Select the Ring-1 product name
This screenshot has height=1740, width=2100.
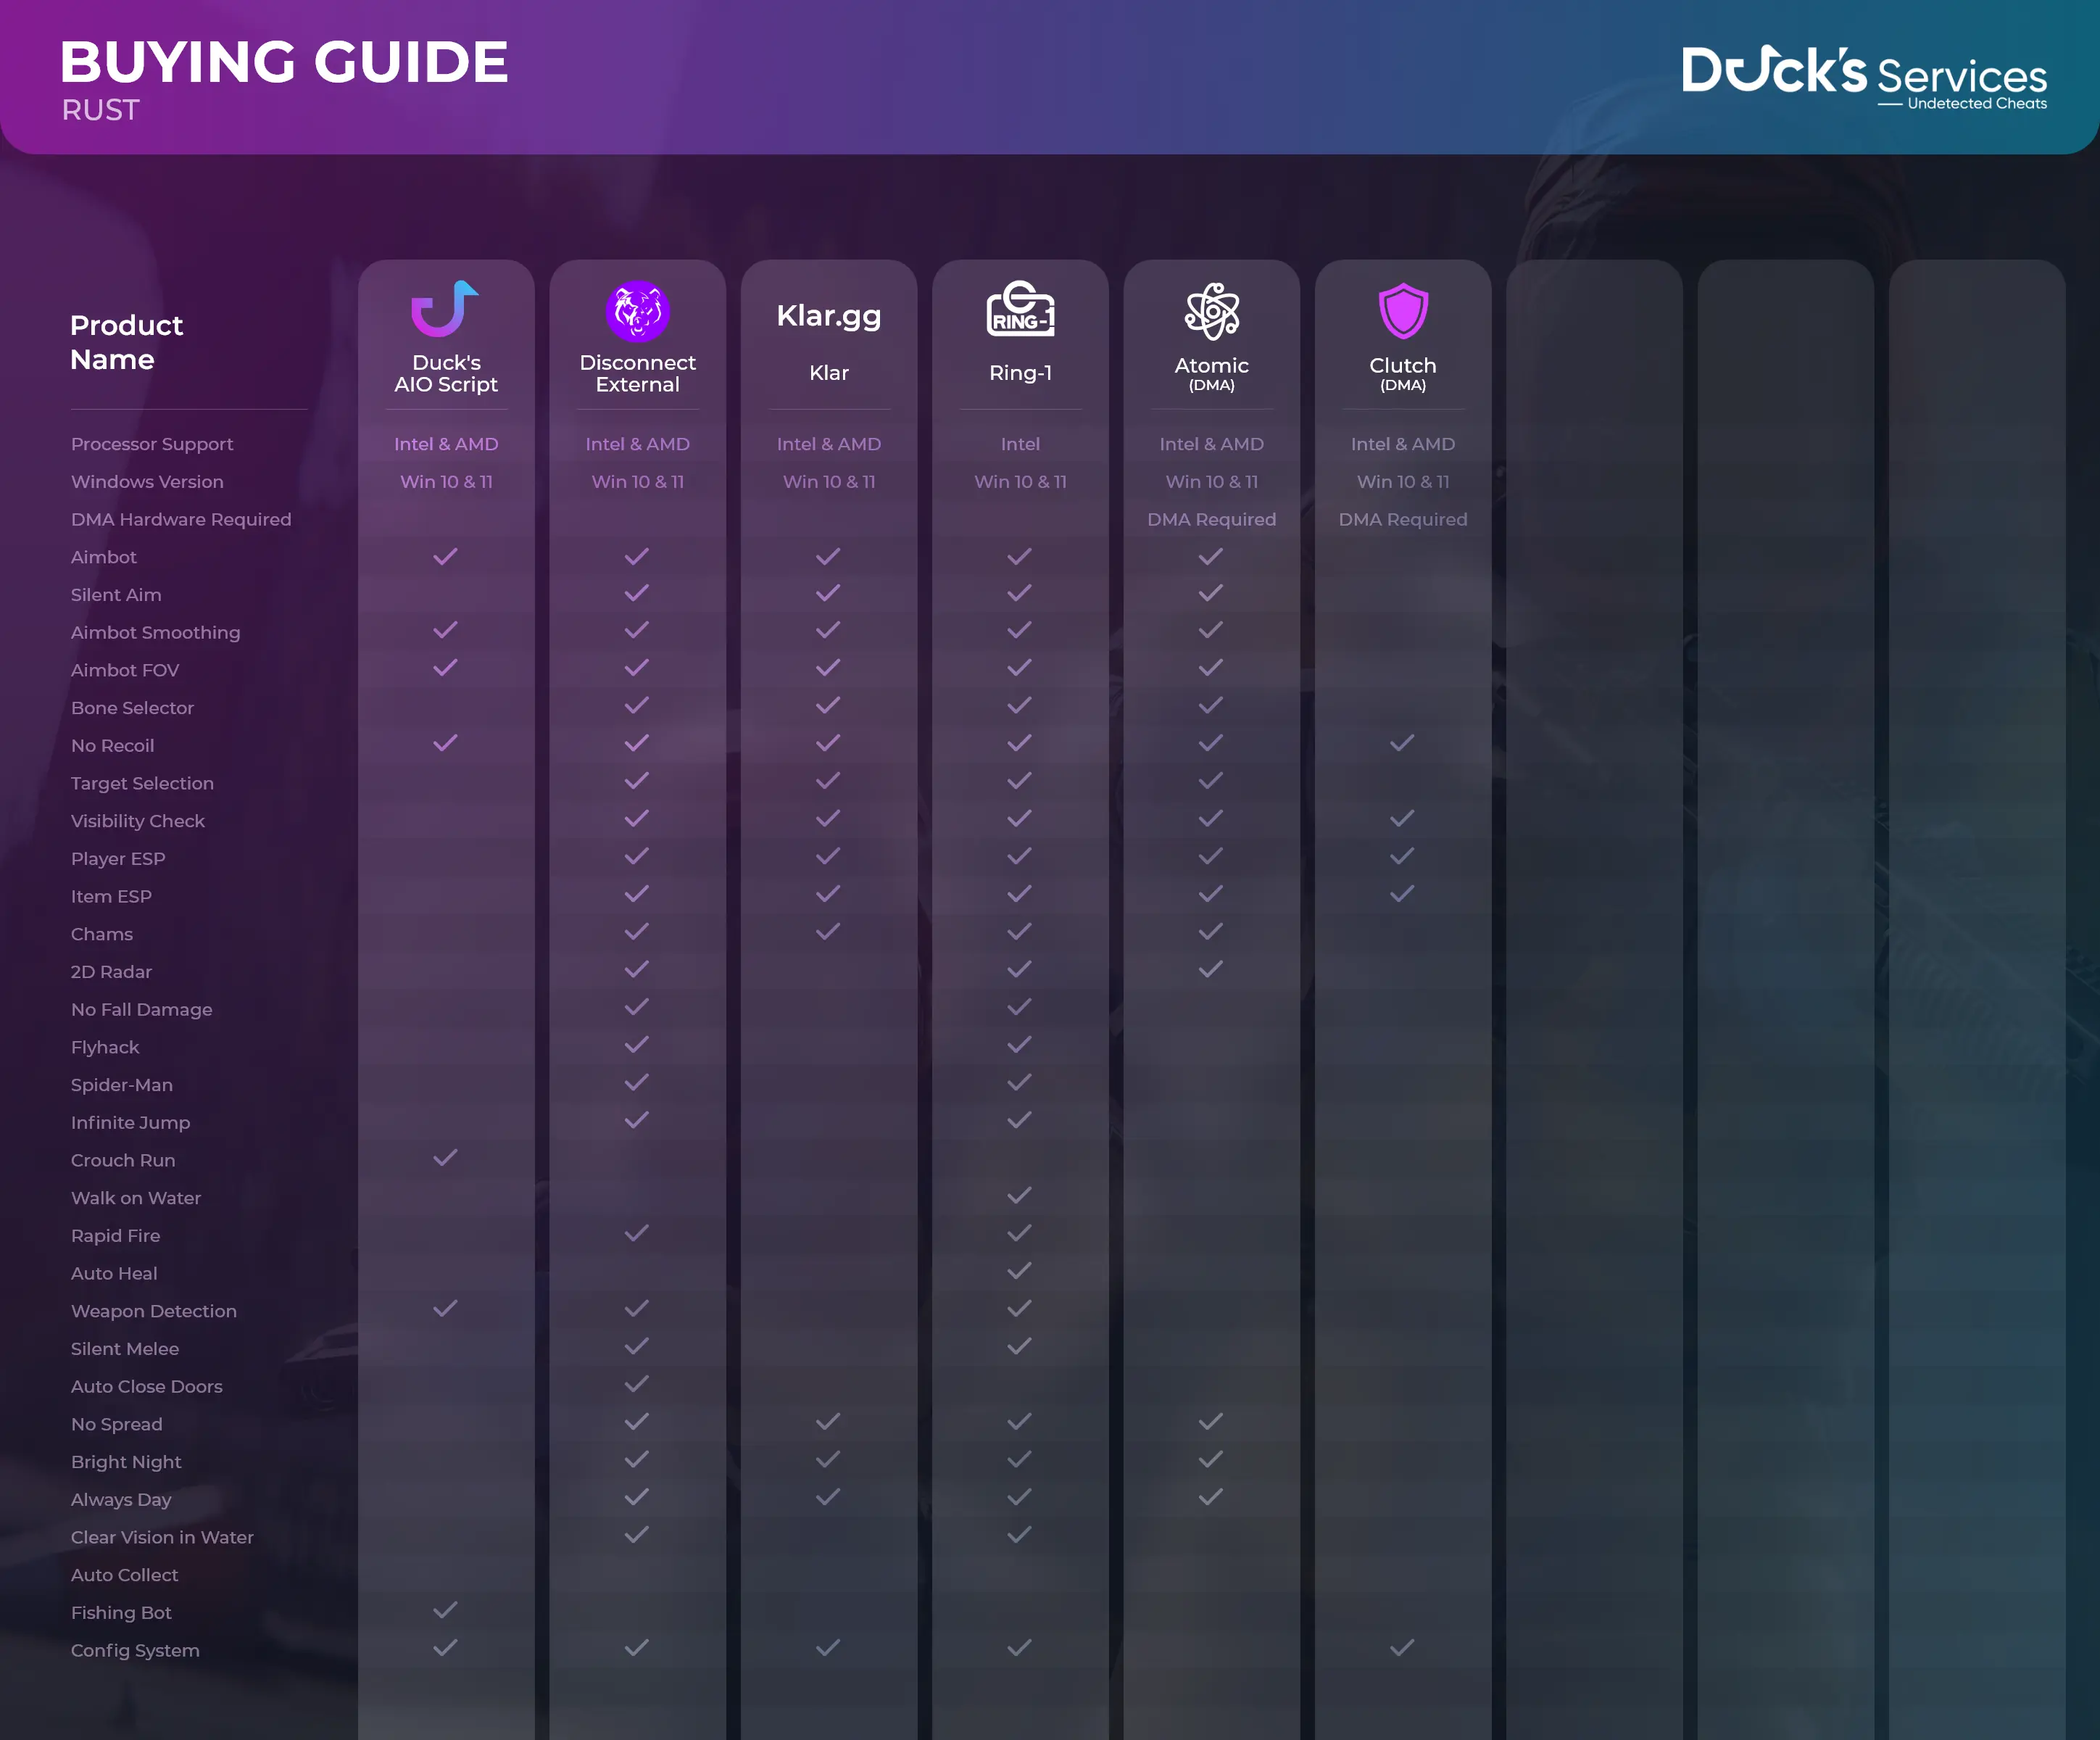(x=1020, y=373)
